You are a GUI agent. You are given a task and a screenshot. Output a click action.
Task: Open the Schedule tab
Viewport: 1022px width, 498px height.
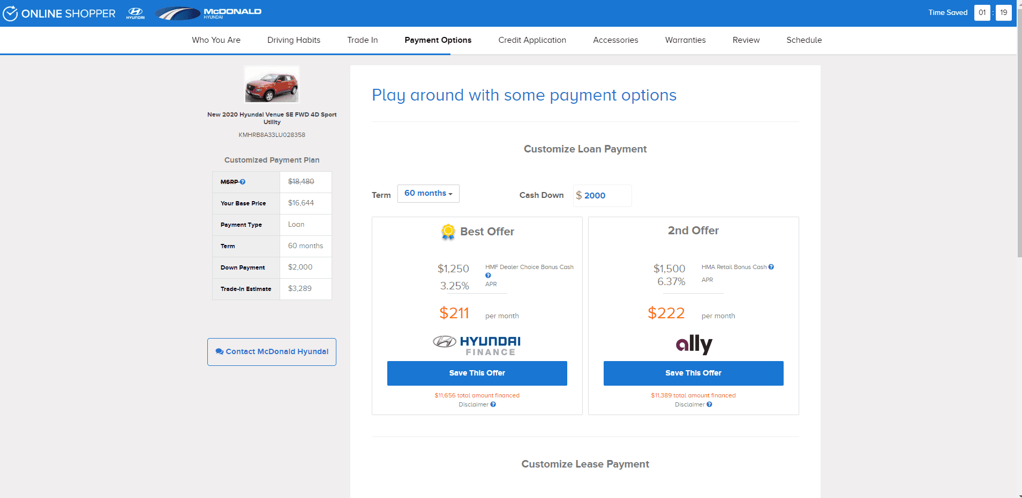pos(804,40)
